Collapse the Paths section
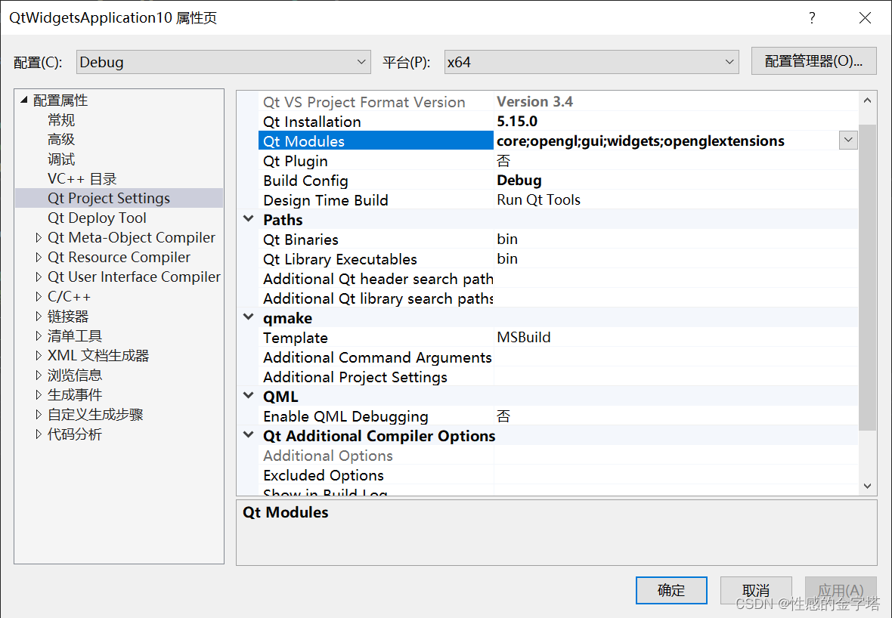The image size is (892, 618). (x=249, y=219)
